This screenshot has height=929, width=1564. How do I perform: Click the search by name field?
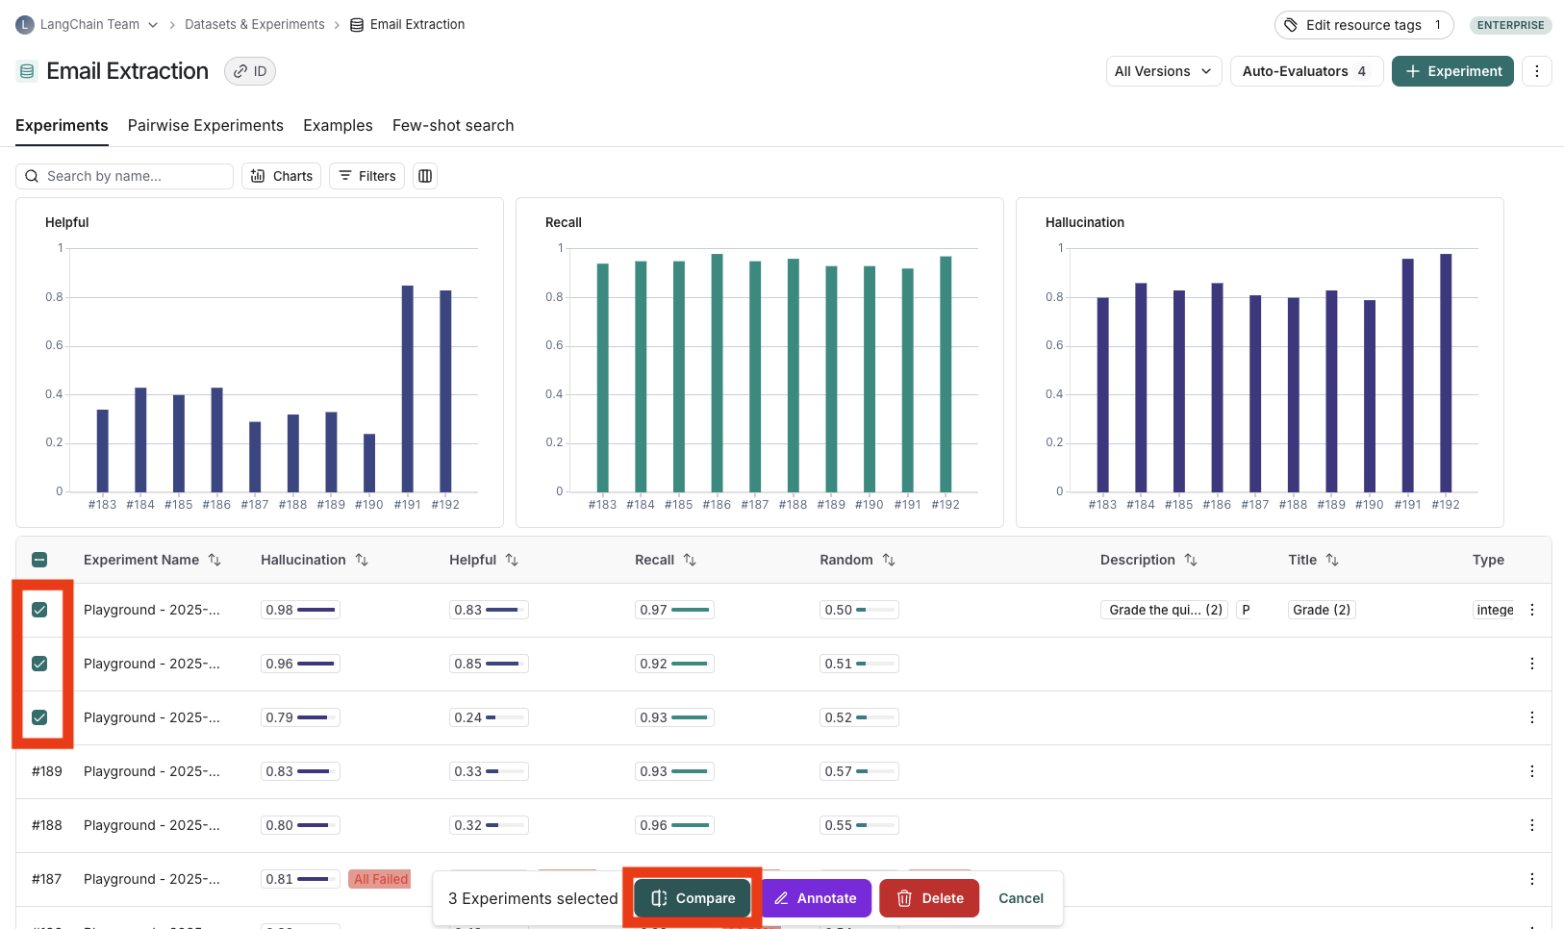[124, 176]
